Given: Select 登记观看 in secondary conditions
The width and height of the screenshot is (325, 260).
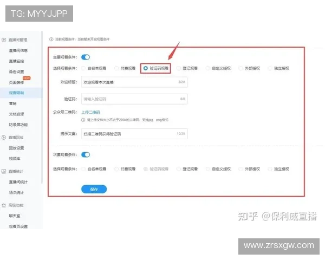Looking at the screenshot, I should point(187,169).
